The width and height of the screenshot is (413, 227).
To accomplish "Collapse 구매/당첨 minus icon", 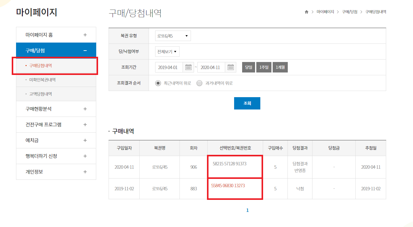I will (85, 51).
